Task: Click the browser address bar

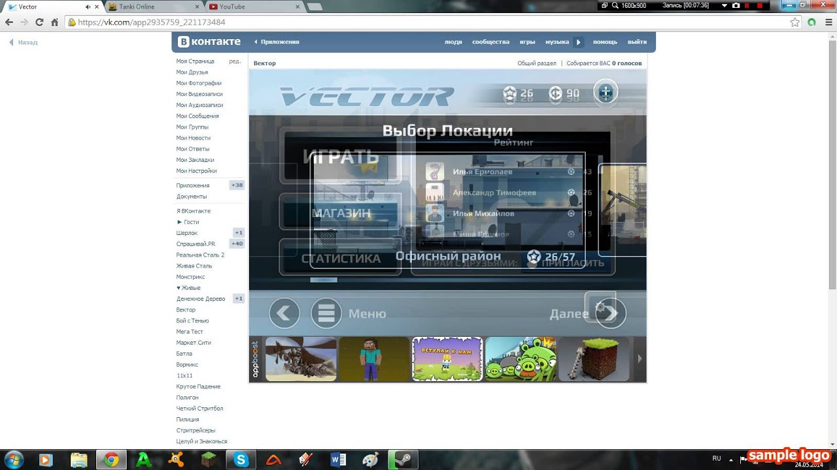Action: [432, 22]
